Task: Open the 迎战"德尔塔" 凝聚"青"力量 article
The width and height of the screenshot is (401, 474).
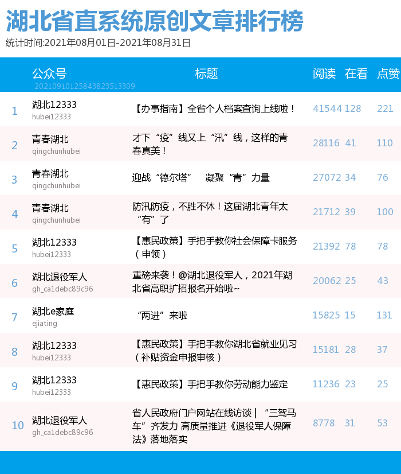Action: tap(200, 178)
